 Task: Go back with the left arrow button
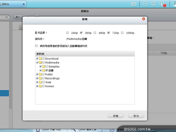pos(18,17)
